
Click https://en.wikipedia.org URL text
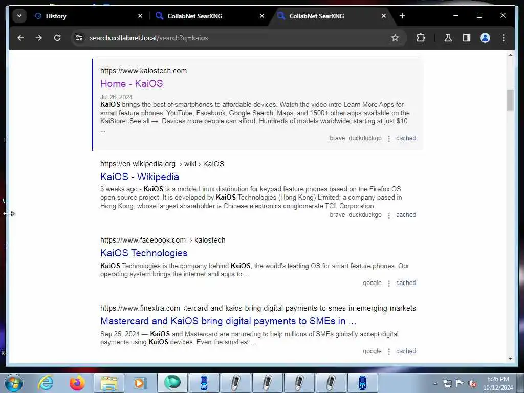click(x=138, y=164)
